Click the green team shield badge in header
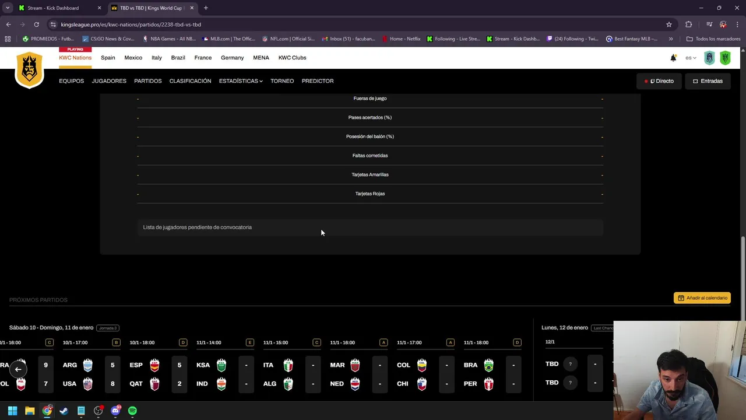 point(725,58)
